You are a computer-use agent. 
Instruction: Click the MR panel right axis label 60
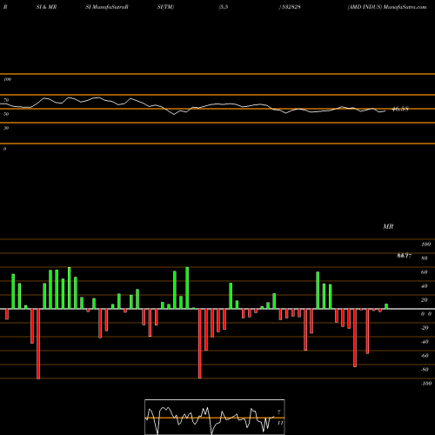(425, 272)
